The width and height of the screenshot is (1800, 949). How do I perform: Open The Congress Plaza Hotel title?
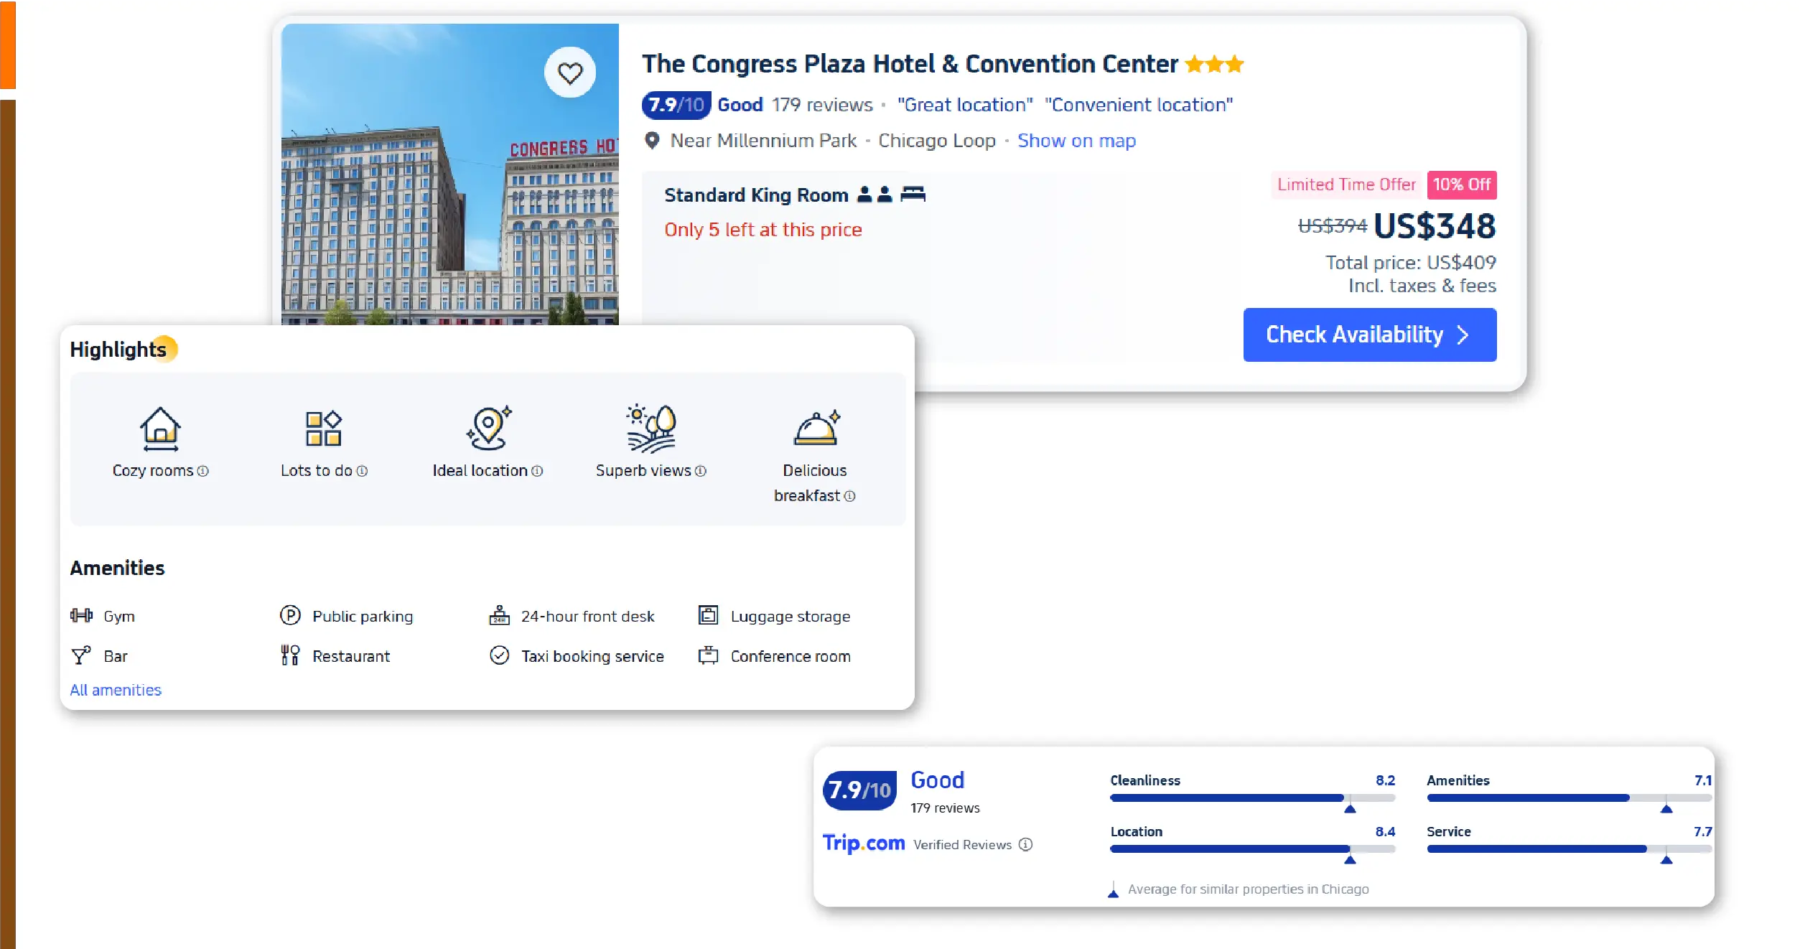point(910,64)
